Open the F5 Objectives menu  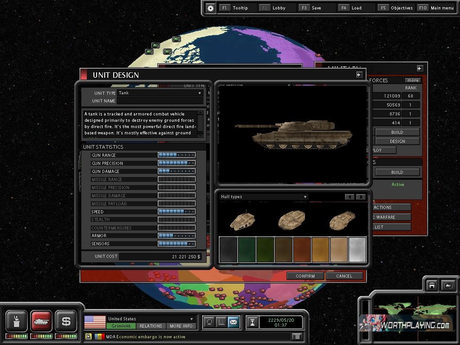[x=396, y=8]
